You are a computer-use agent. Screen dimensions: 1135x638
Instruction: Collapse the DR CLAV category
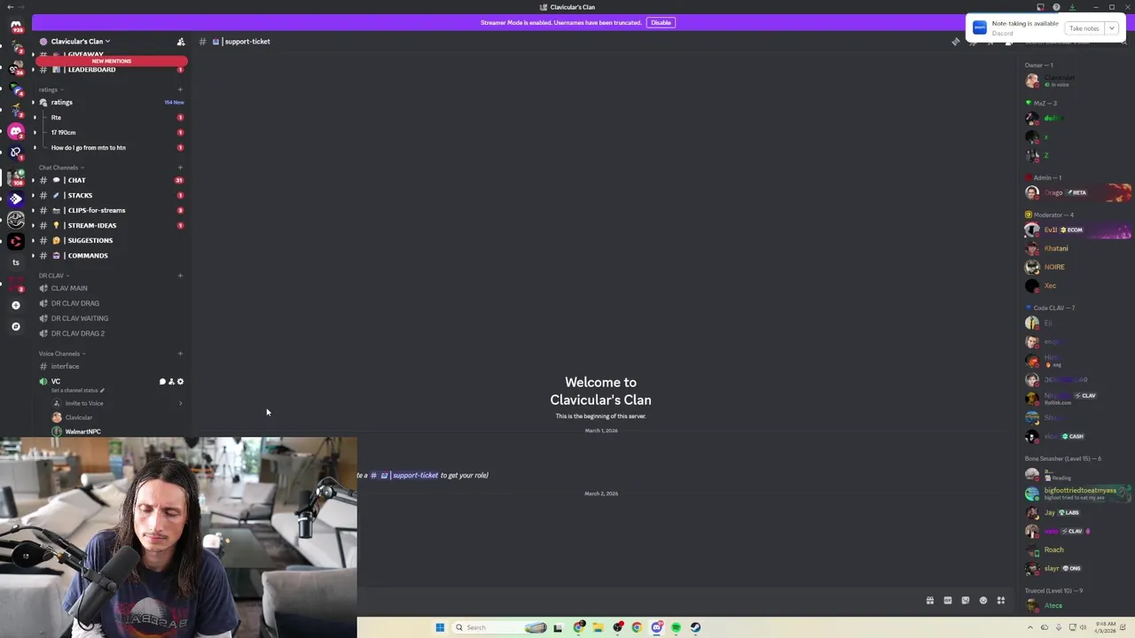click(x=53, y=276)
